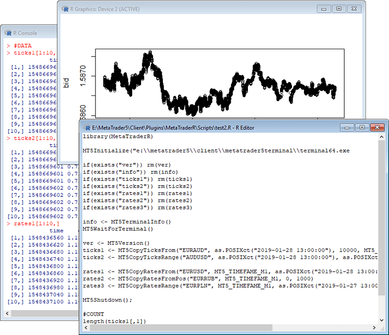Click the 1548437100 value in R Console

(x=46, y=302)
